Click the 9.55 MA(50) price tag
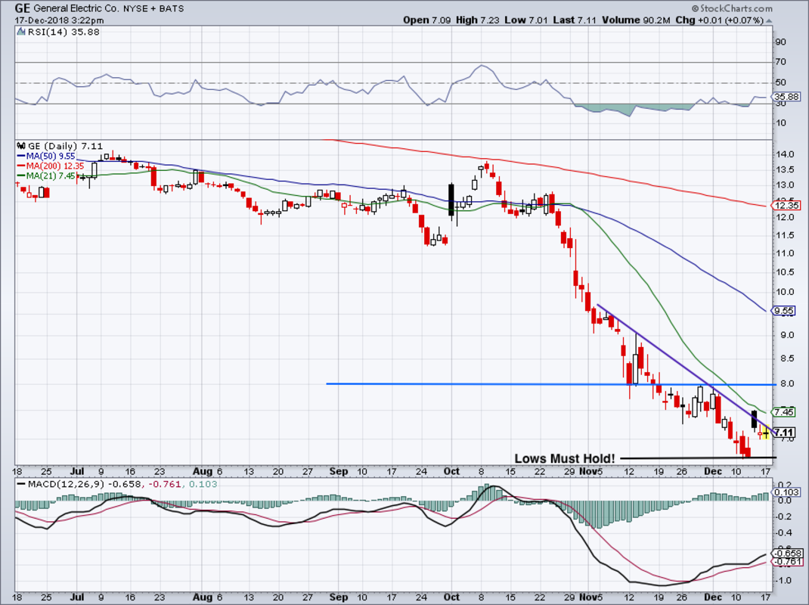The width and height of the screenshot is (809, 605). coord(784,310)
